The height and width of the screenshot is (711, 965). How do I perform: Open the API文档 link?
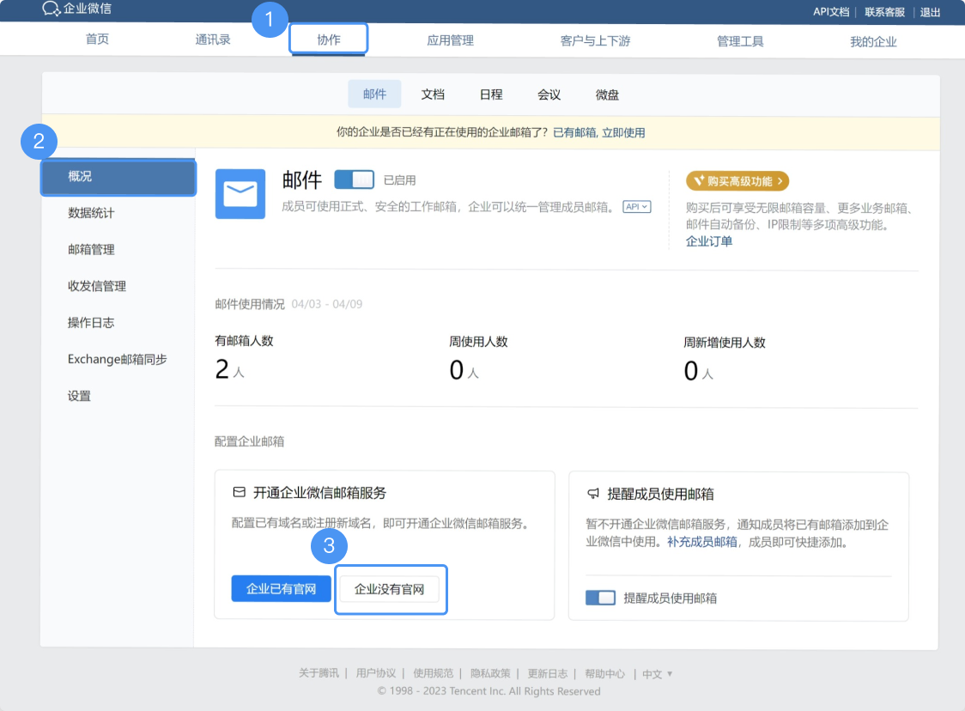coord(831,12)
